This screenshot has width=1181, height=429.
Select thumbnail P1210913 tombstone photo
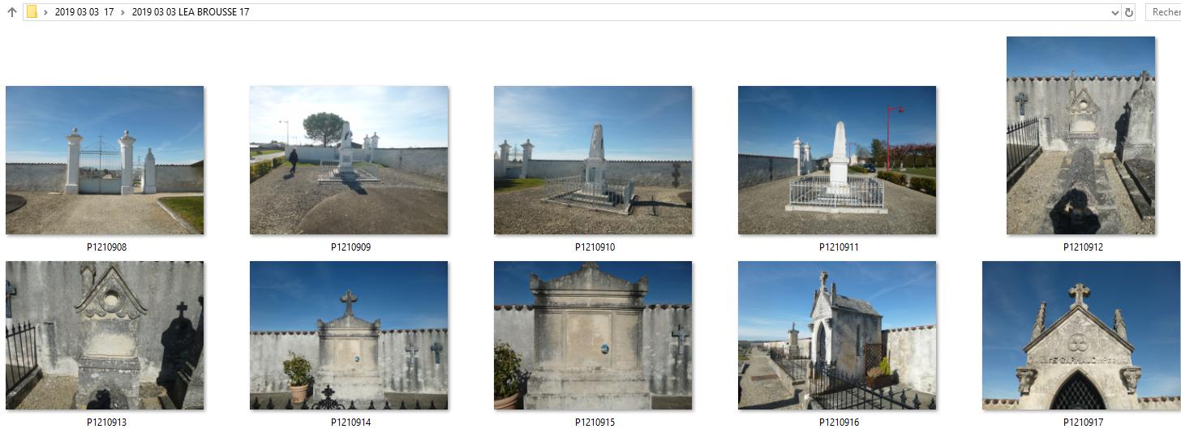click(105, 335)
